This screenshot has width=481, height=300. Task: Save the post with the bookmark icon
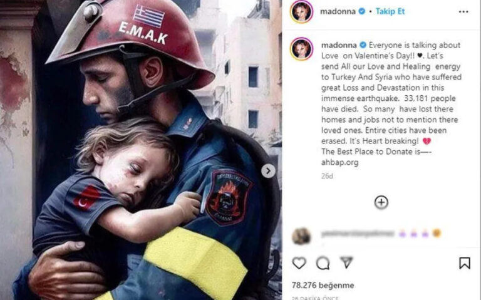pyautogui.click(x=465, y=263)
